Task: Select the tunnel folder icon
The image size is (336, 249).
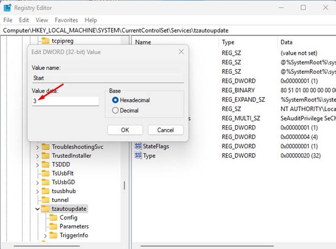Action: click(45, 200)
